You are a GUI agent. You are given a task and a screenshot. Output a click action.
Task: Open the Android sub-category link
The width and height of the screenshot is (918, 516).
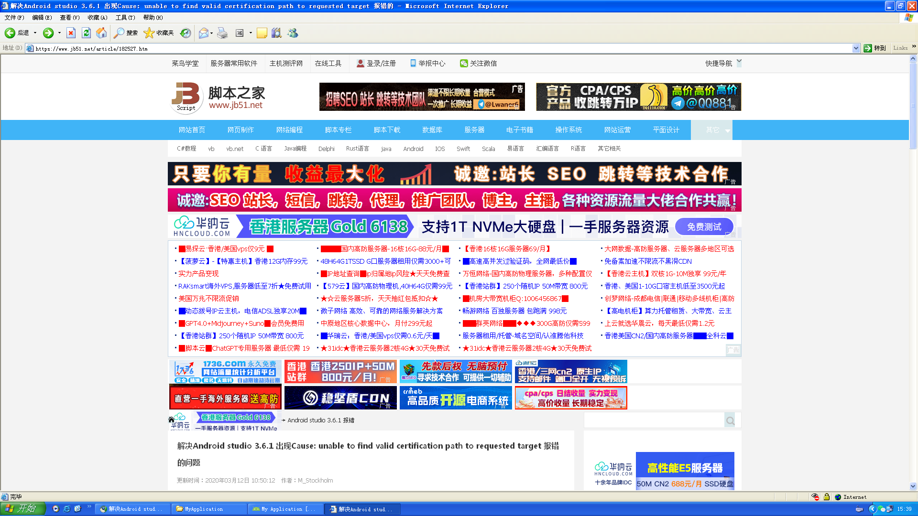point(413,149)
